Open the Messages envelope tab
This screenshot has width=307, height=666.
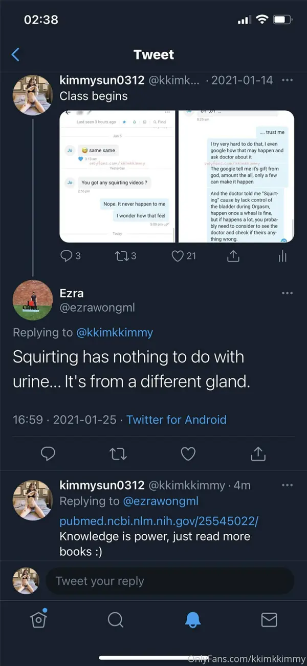[269, 619]
